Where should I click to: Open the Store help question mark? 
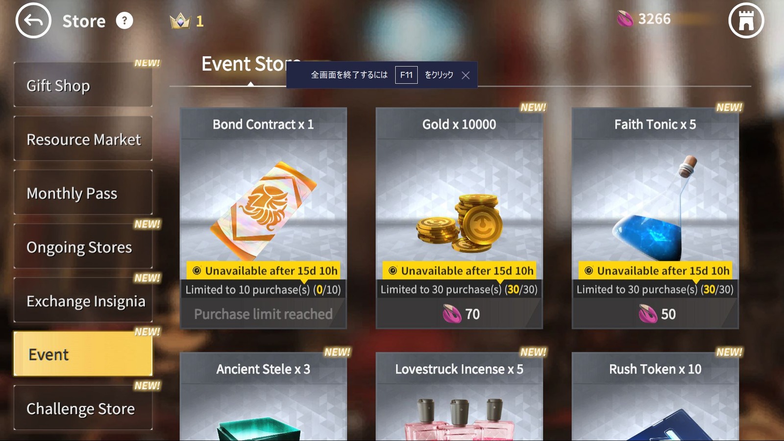tap(124, 21)
